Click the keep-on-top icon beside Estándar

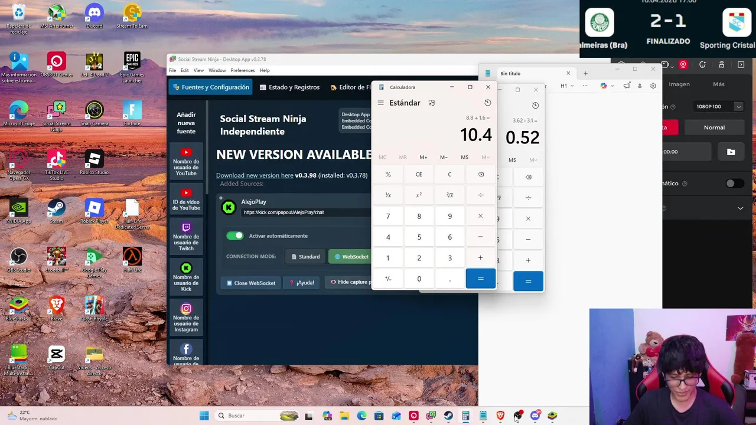pyautogui.click(x=432, y=103)
